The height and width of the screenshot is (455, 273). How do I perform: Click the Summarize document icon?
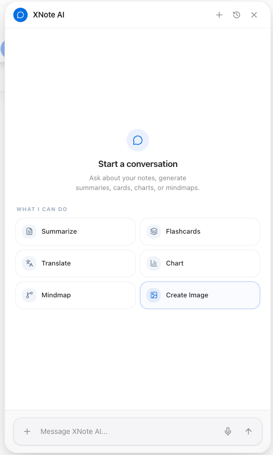[x=29, y=231]
